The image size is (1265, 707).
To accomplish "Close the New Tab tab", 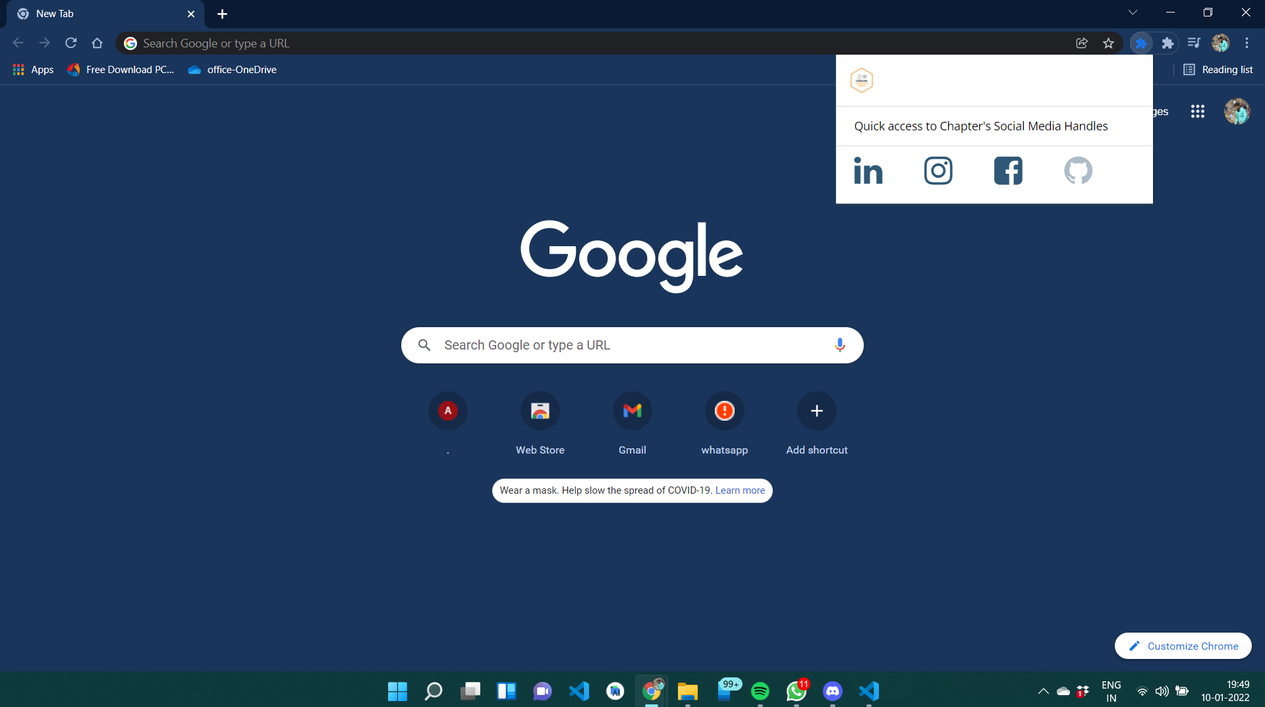I will click(x=191, y=14).
